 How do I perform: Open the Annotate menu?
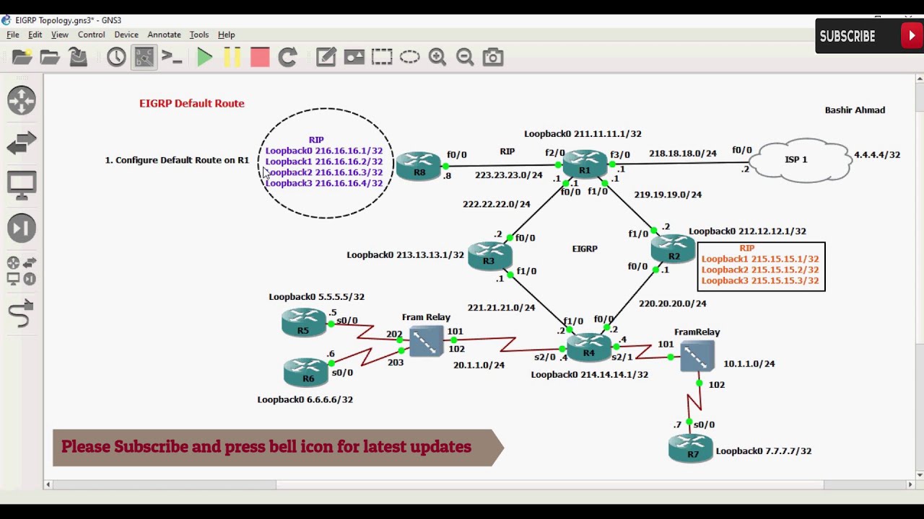[x=164, y=35]
